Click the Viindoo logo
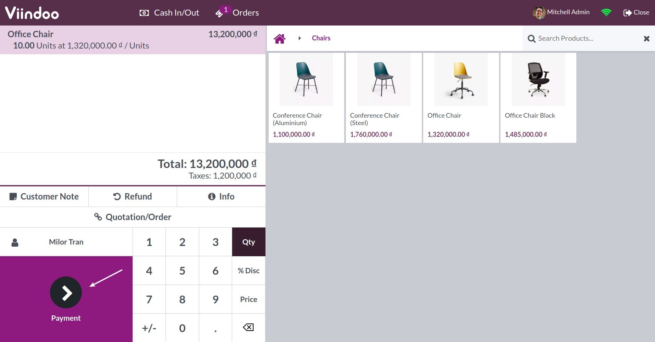The width and height of the screenshot is (655, 342). [32, 13]
